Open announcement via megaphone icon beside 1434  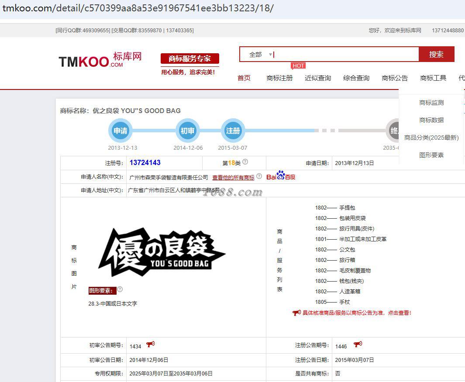pos(150,344)
